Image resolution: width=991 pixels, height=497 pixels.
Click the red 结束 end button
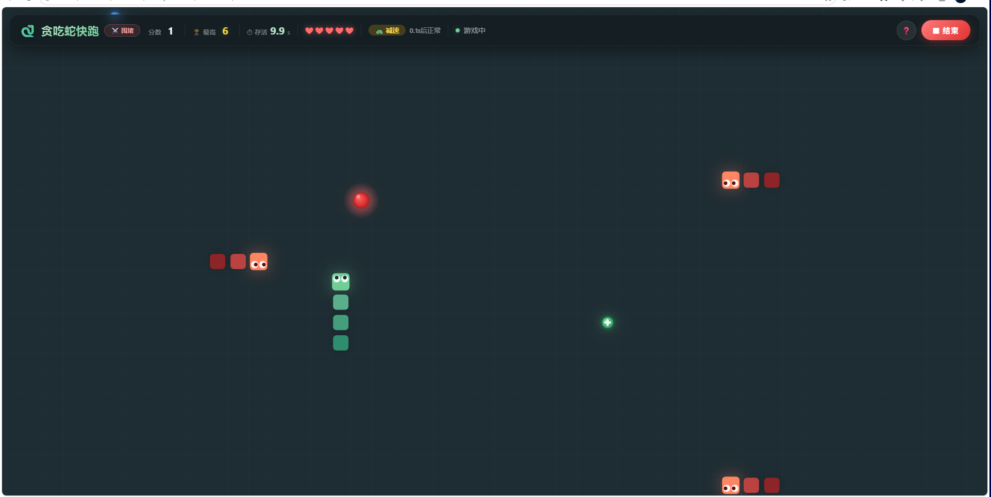click(946, 30)
